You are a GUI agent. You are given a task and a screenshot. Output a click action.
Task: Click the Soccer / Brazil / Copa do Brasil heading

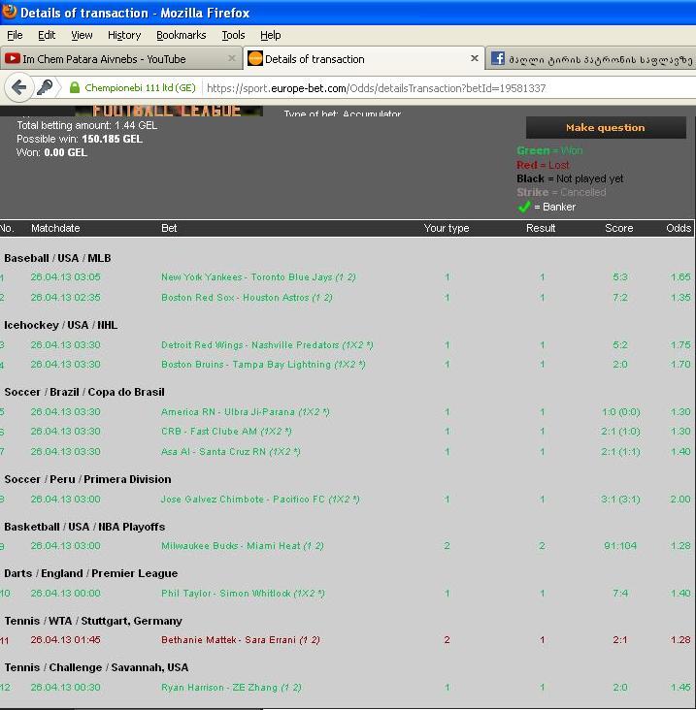pyautogui.click(x=84, y=392)
